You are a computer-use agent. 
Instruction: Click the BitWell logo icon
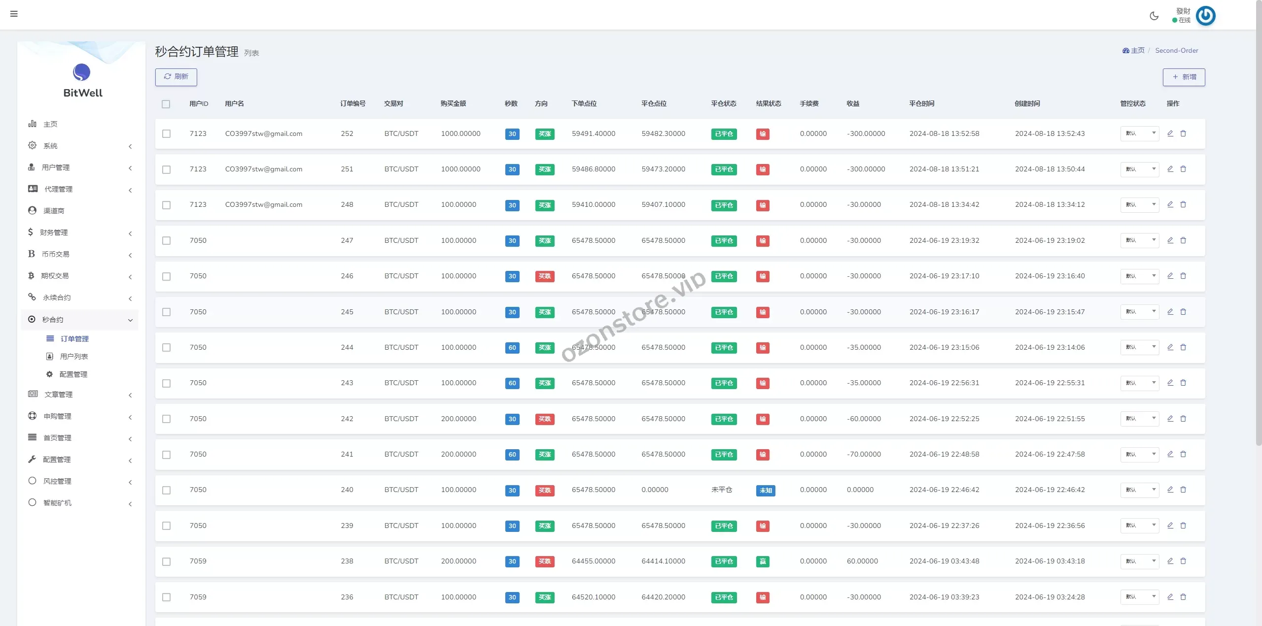click(81, 72)
